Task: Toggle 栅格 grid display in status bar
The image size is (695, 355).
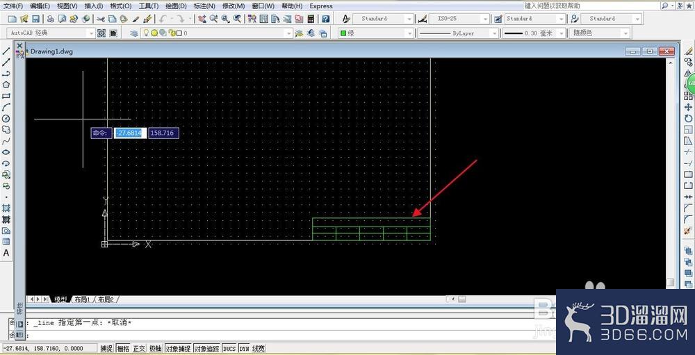Action: click(123, 349)
